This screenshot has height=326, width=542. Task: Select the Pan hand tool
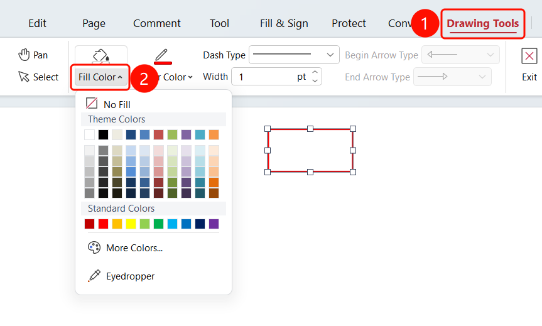click(33, 55)
